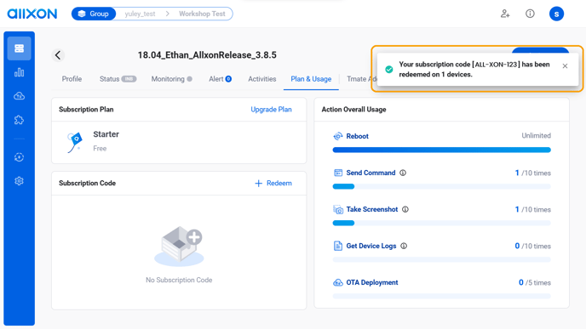Switch to the Alert tab
The width and height of the screenshot is (586, 329).
(x=220, y=79)
